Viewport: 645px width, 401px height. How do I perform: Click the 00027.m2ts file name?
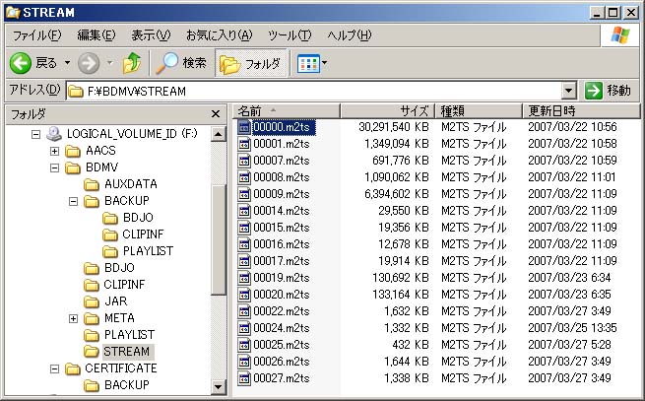[x=282, y=378]
